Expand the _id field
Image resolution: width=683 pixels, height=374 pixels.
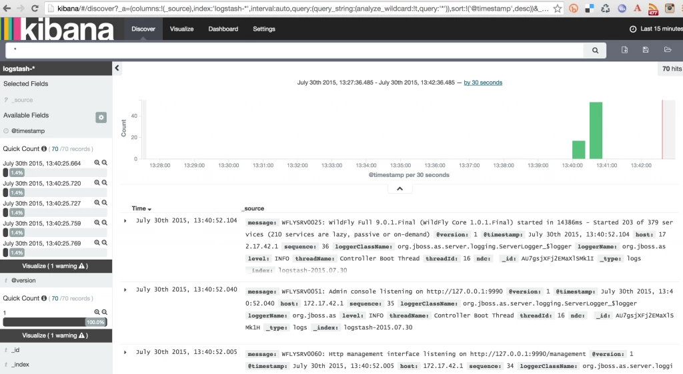click(16, 350)
